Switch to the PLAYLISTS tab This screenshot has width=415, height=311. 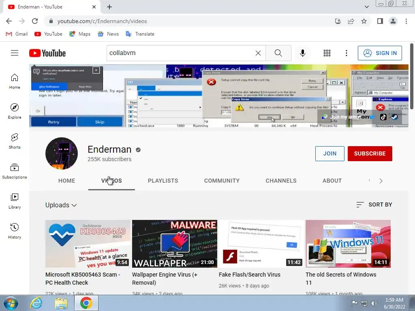pyautogui.click(x=163, y=181)
